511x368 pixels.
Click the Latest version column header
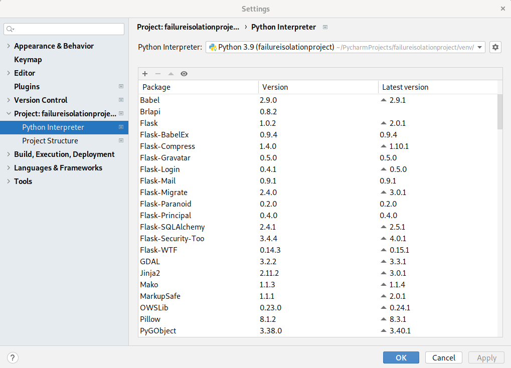tap(438, 87)
